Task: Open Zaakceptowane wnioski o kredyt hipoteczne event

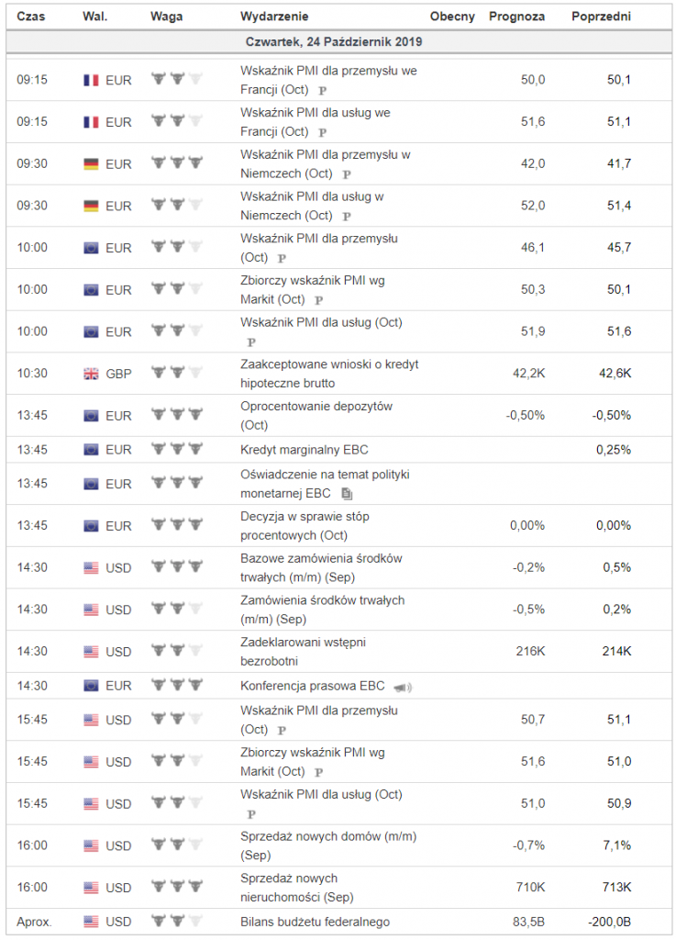Action: pyautogui.click(x=329, y=374)
